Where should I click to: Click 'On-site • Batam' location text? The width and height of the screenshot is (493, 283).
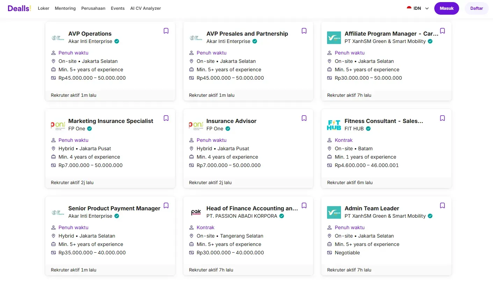click(x=354, y=148)
